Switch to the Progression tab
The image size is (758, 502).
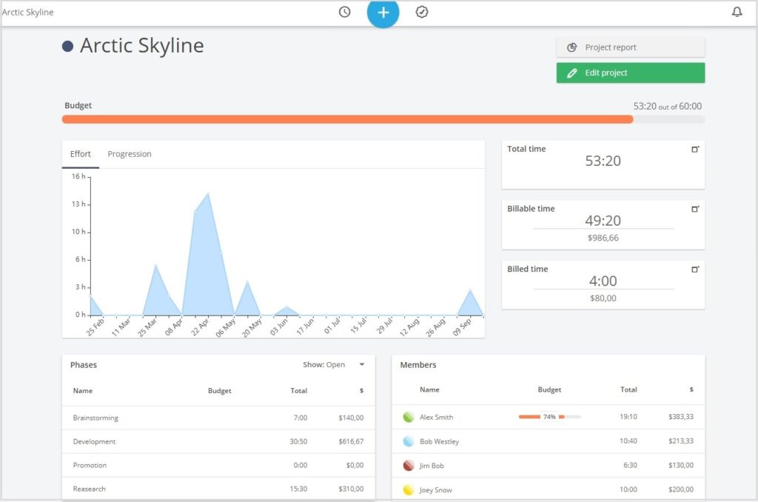[x=129, y=153]
